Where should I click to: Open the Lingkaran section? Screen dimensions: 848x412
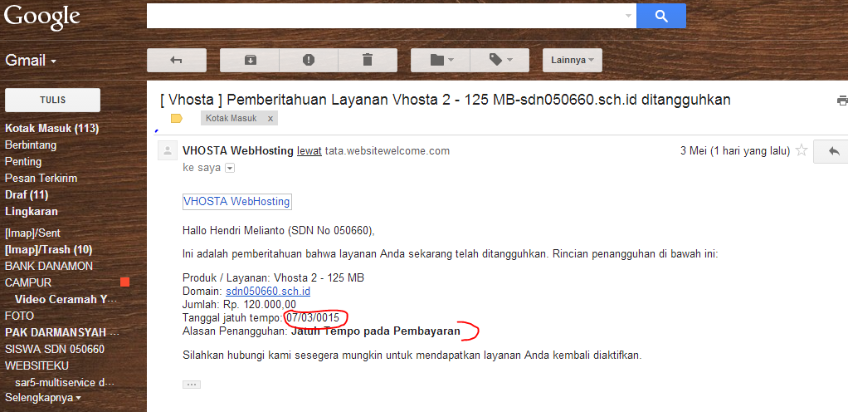[32, 211]
